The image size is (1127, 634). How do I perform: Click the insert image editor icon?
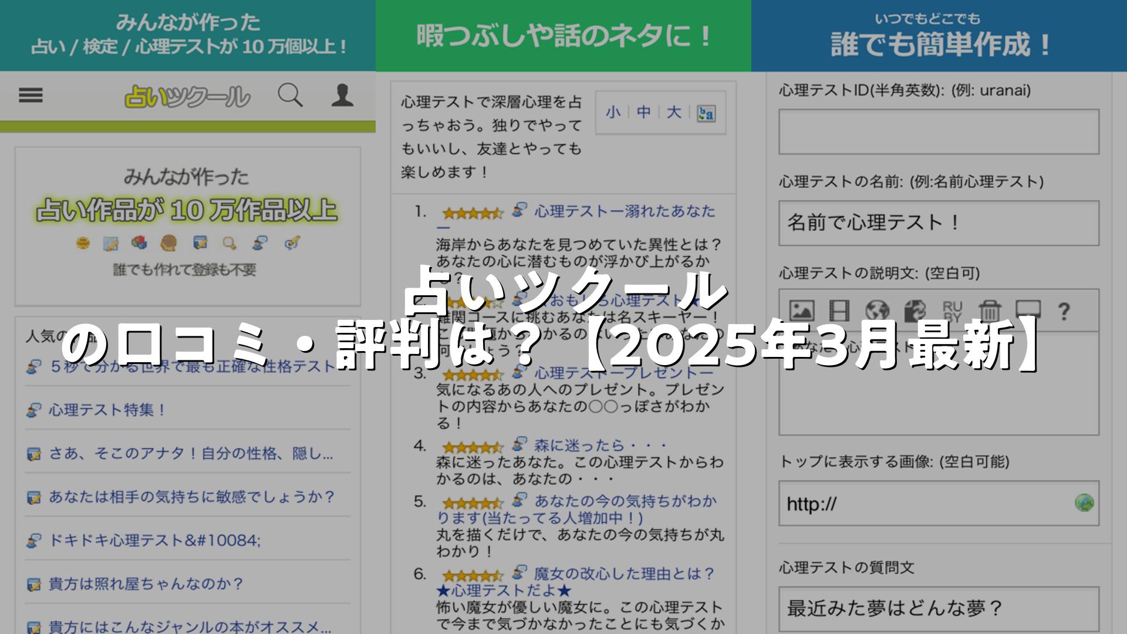pos(801,311)
